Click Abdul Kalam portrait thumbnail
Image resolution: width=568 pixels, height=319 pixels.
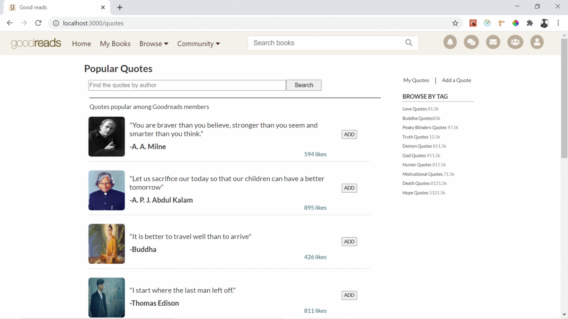pos(106,190)
